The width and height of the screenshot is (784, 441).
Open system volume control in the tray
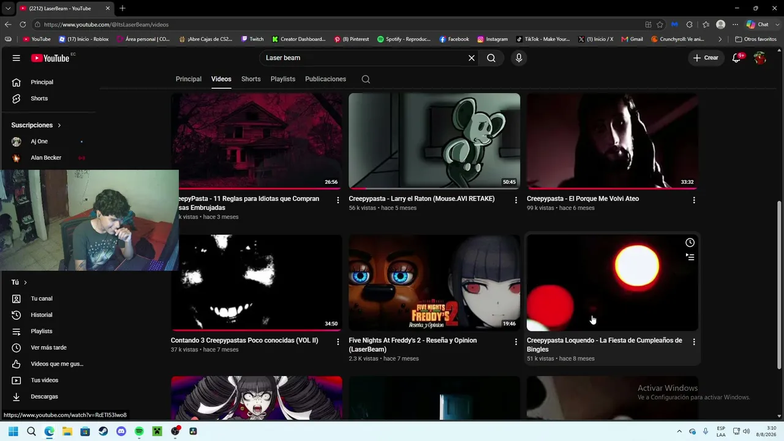(746, 431)
